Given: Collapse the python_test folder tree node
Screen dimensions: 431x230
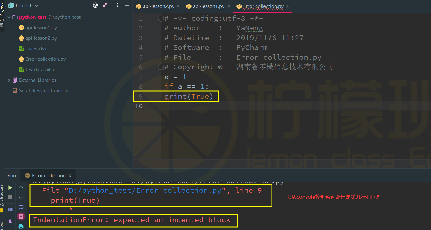Looking at the screenshot, I should point(9,17).
